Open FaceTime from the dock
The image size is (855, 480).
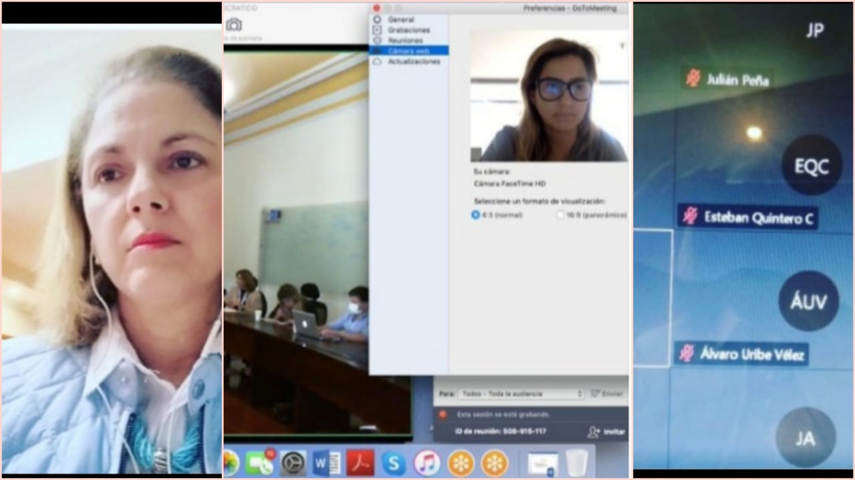point(259,463)
